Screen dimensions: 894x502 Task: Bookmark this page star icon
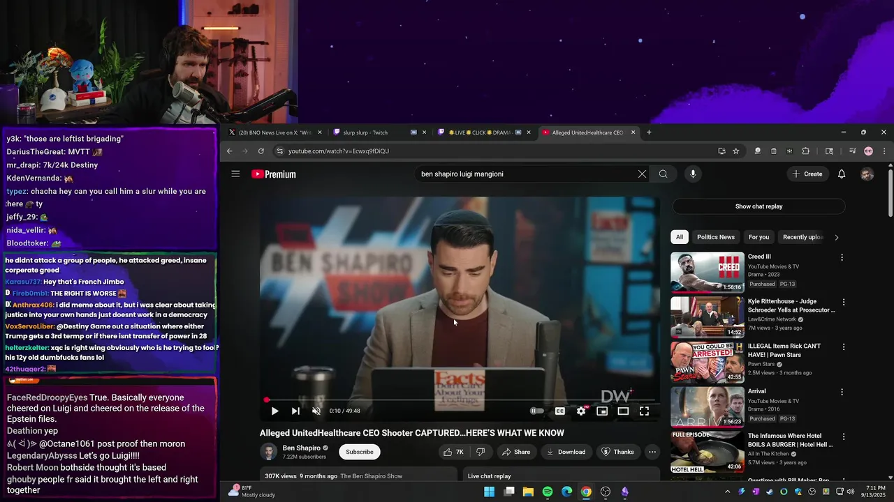click(x=736, y=151)
